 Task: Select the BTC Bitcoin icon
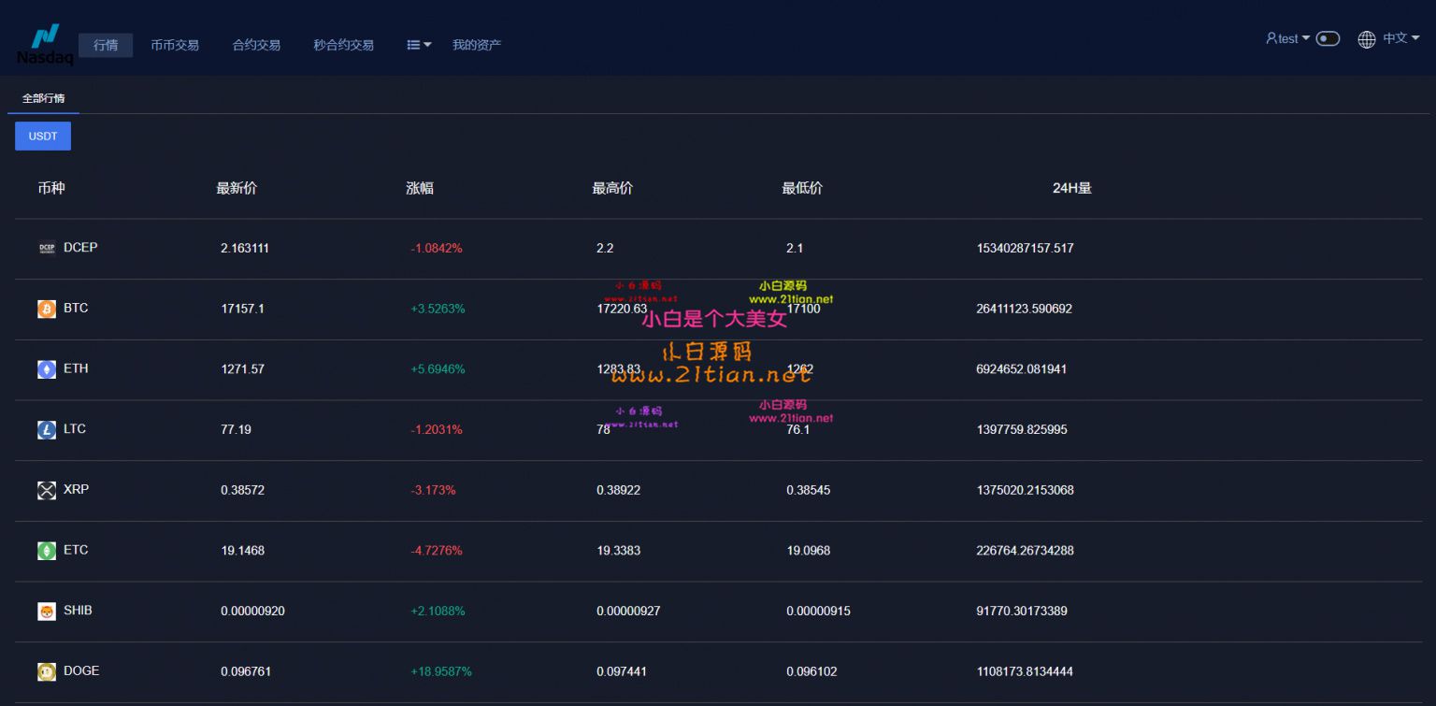point(47,309)
